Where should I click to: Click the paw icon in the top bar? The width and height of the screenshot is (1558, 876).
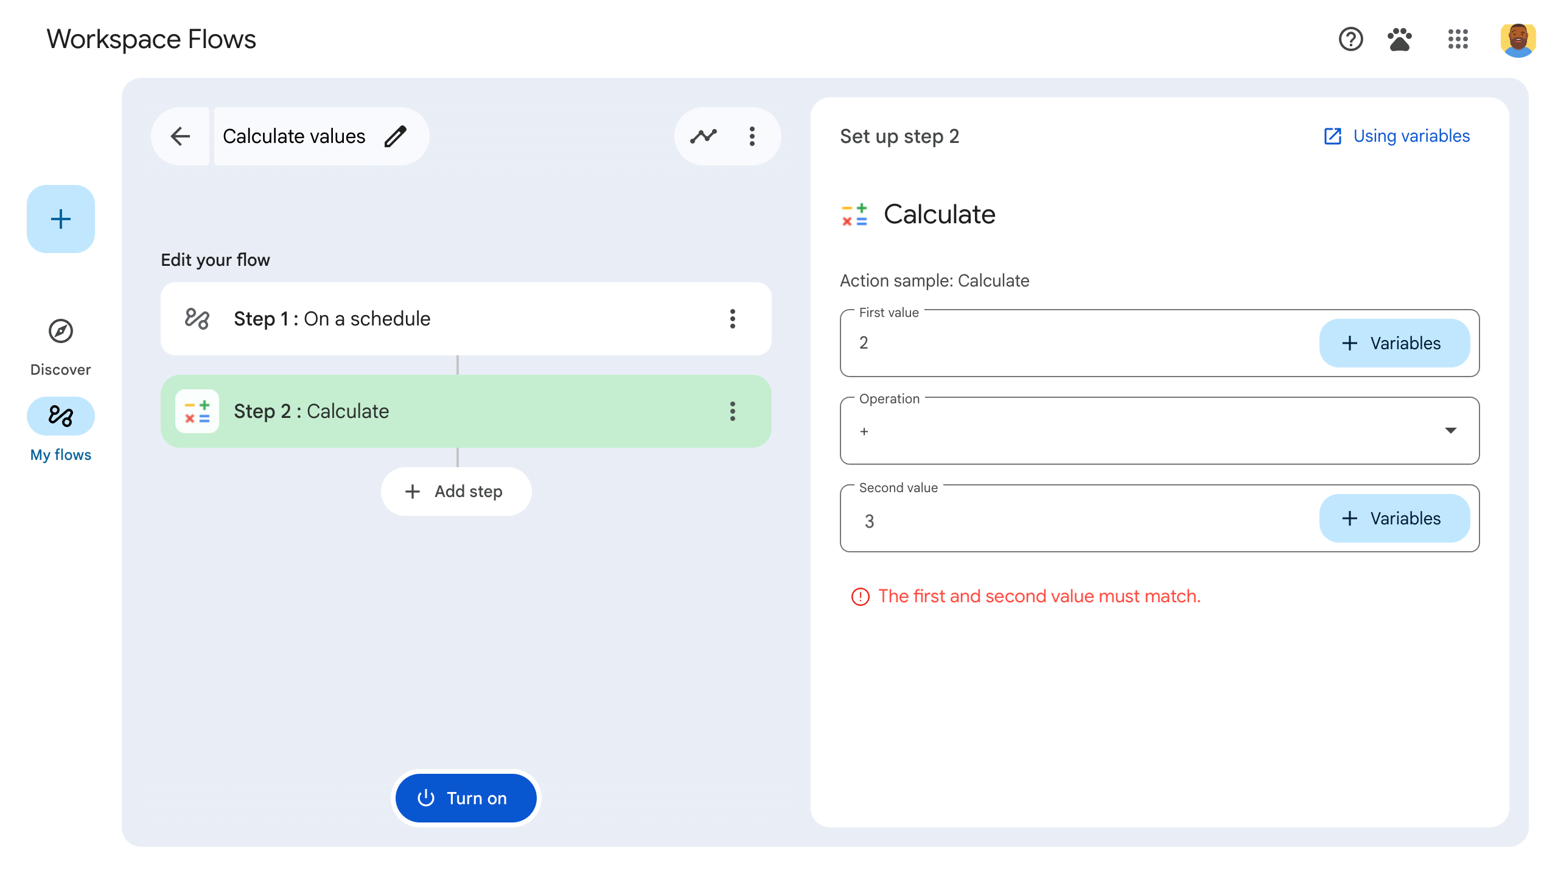[1400, 40]
